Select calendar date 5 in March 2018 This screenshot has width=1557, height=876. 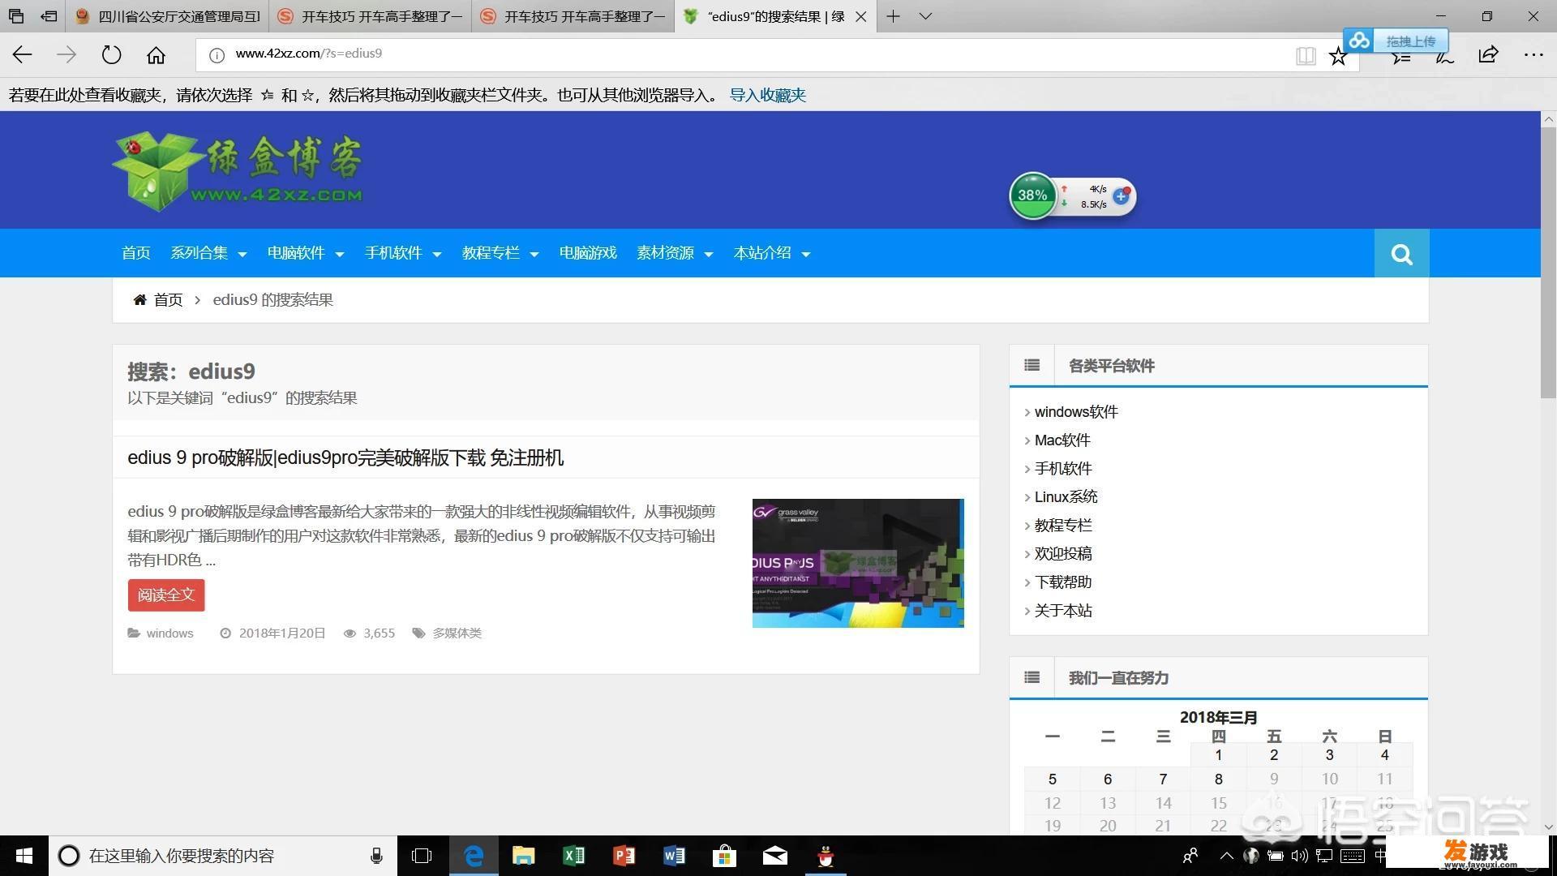pyautogui.click(x=1053, y=779)
